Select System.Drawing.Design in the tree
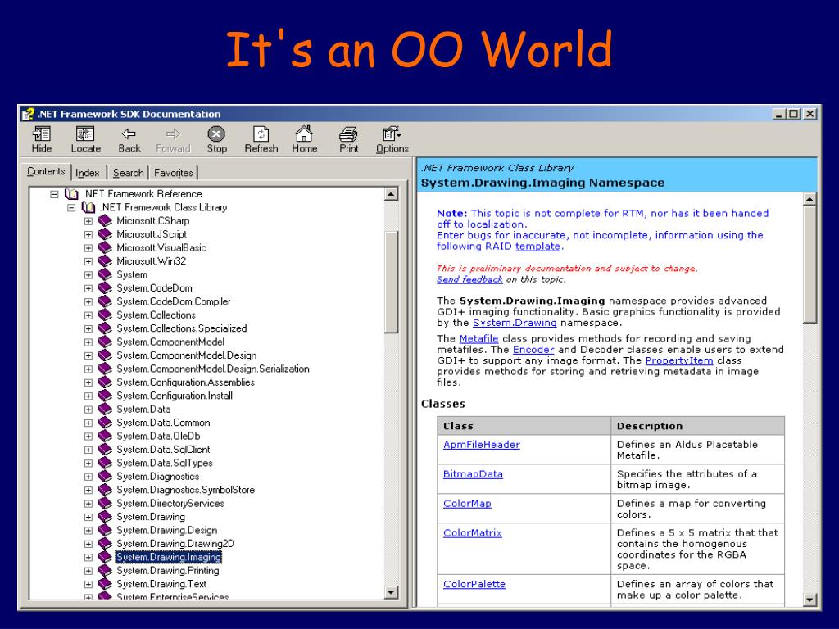839x629 pixels. tap(167, 530)
